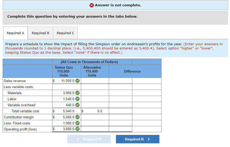Select Alternative Contribution margin input cell
The width and height of the screenshot is (230, 147).
95,117
